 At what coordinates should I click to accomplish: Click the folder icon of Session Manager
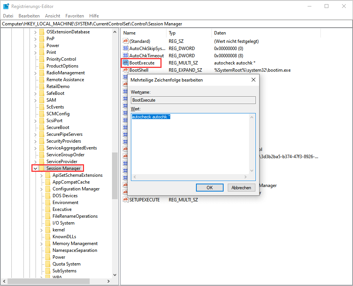pyautogui.click(x=42, y=168)
